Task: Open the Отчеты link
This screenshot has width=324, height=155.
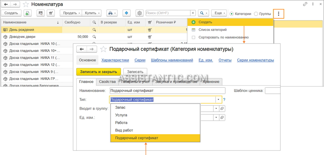Action: (x=225, y=60)
